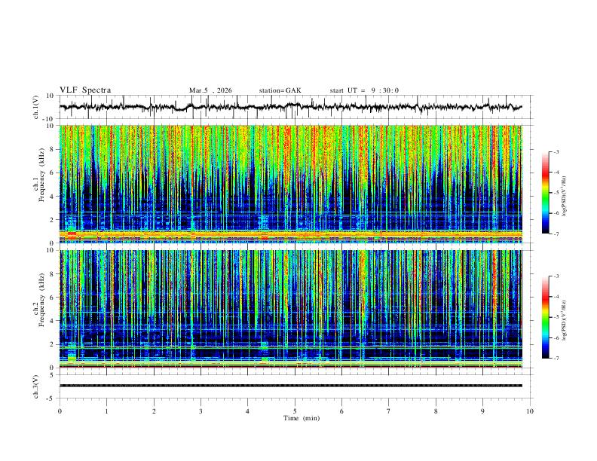Click the ch.3 voltage trace line
The height and width of the screenshot is (461, 597).
point(290,386)
